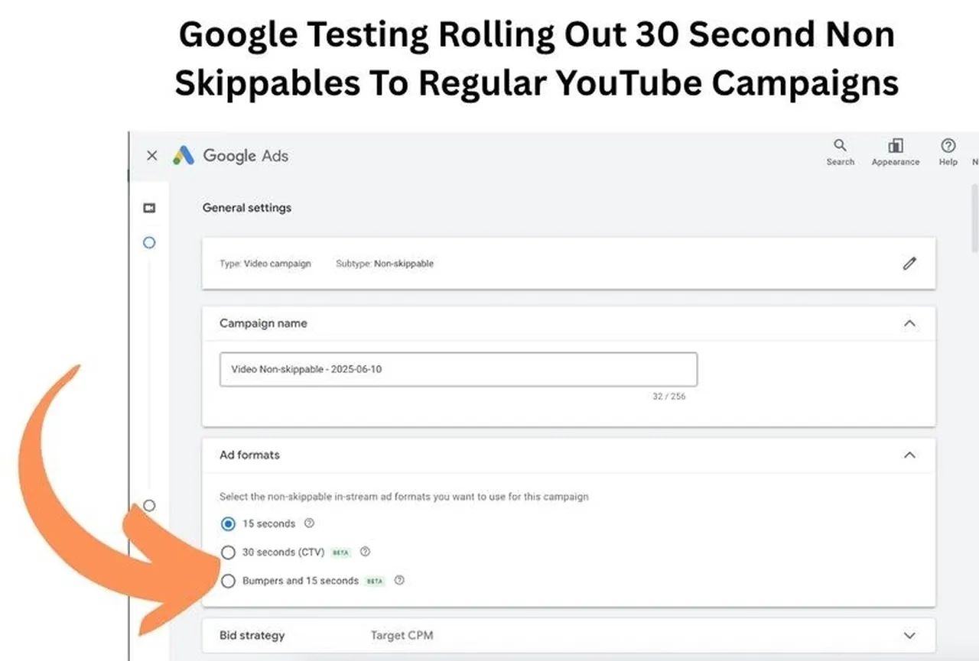Viewport: 979px width, 661px height.
Task: Select the video camera icon in left sidebar
Action: [x=149, y=207]
